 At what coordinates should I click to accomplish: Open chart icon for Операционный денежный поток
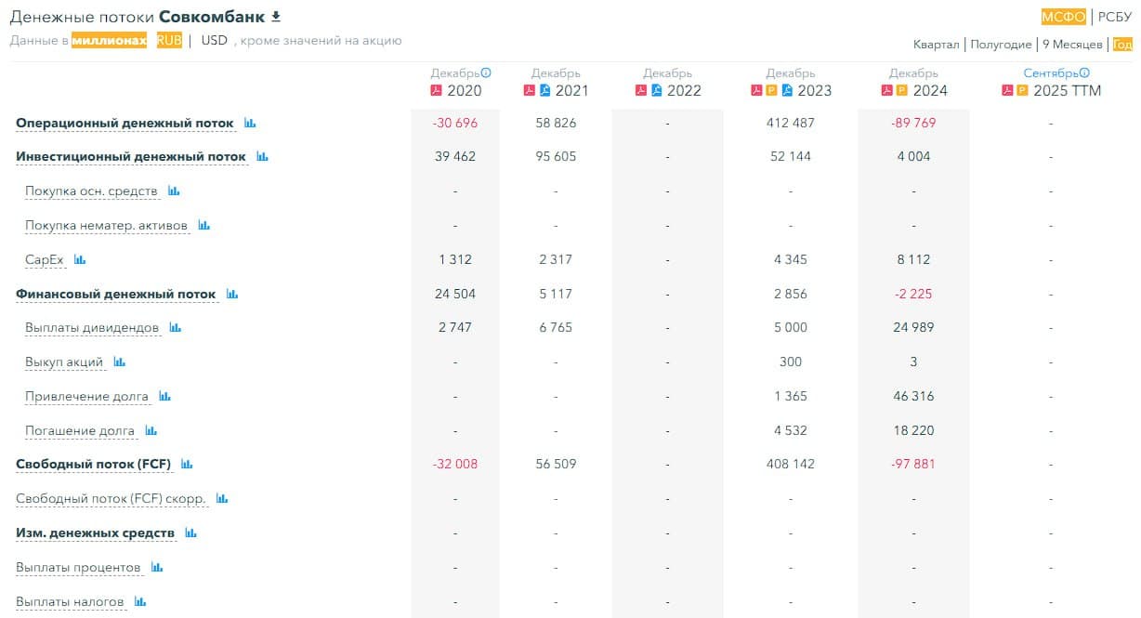click(x=250, y=123)
